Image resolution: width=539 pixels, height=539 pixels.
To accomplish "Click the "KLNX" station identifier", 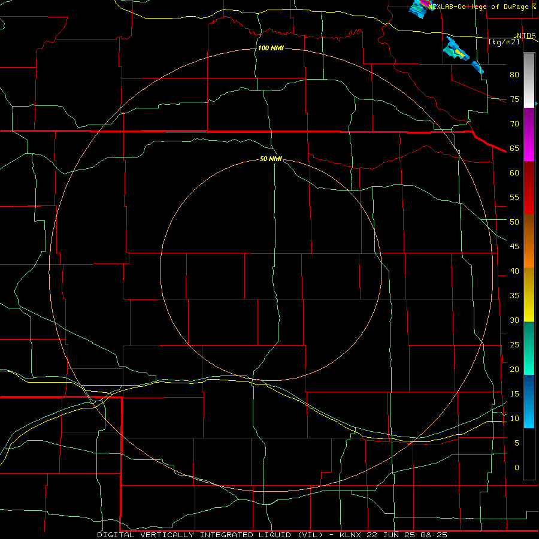I will [350, 535].
